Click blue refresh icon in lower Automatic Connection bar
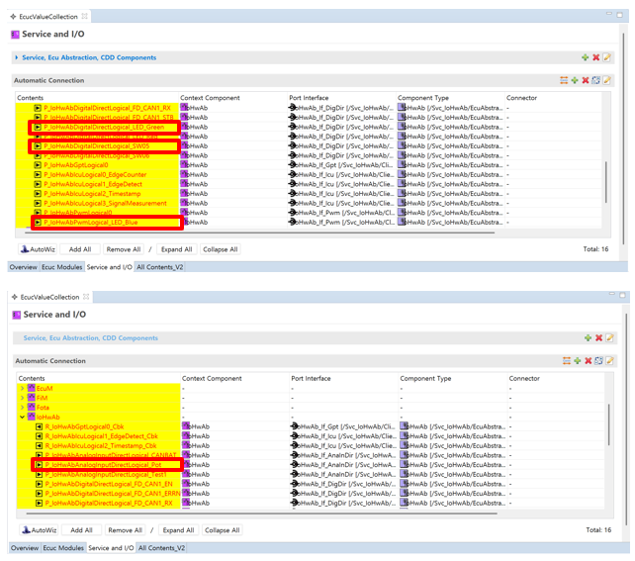The width and height of the screenshot is (635, 561). pos(598,360)
